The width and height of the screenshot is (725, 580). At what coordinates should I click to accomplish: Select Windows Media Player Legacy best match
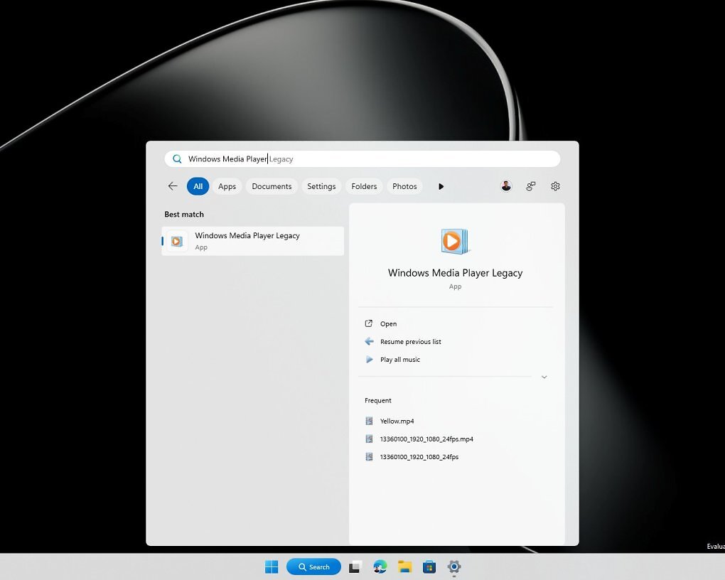click(252, 241)
